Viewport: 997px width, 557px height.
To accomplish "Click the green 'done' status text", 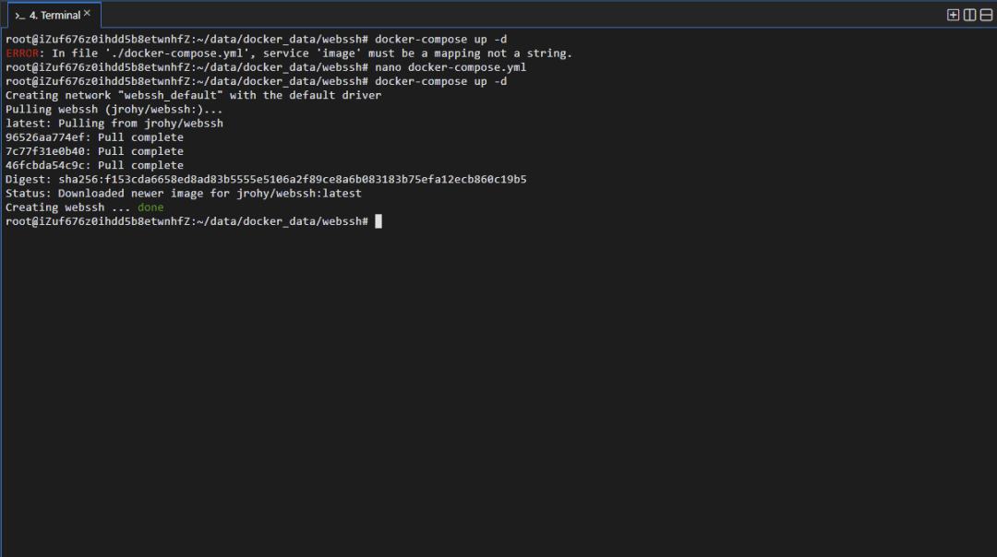I will [150, 207].
